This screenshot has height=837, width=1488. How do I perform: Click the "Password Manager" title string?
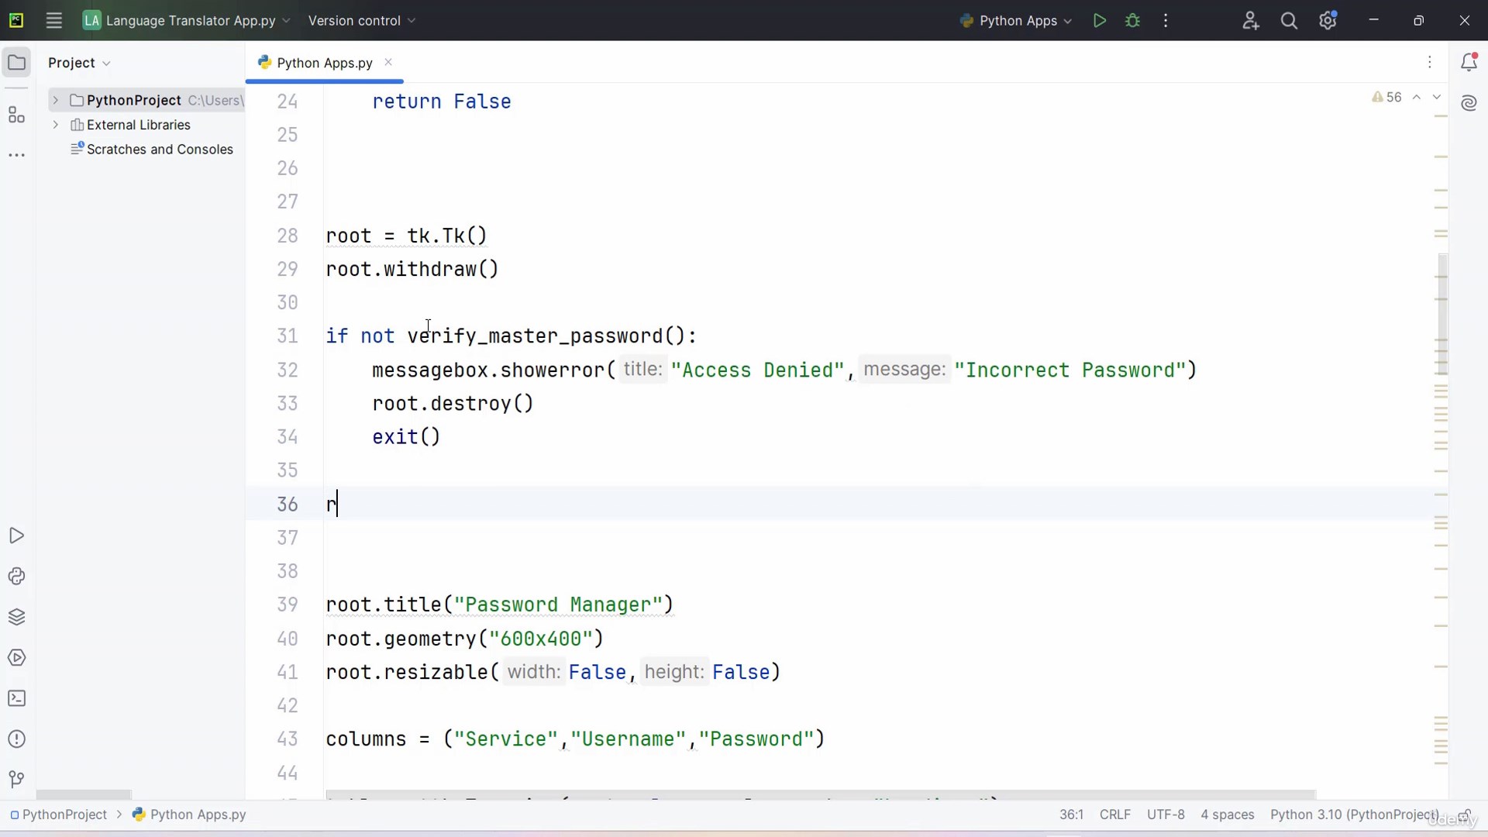[x=558, y=605]
